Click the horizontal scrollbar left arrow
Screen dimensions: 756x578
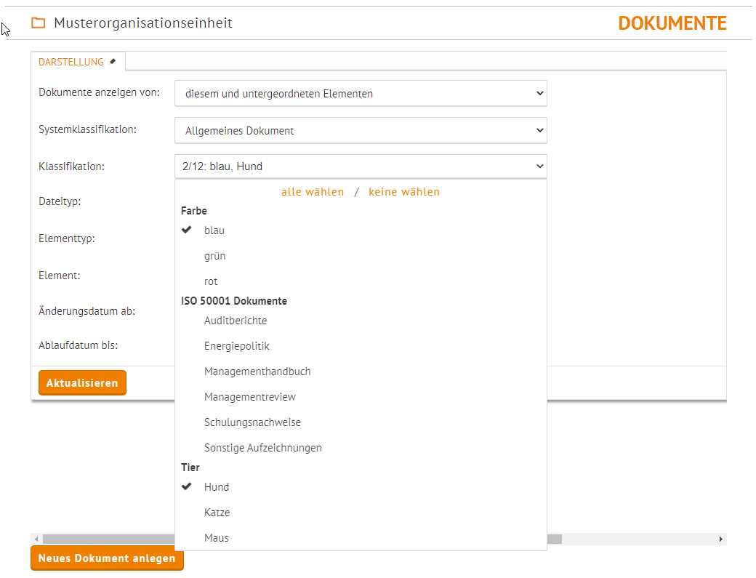tap(36, 539)
